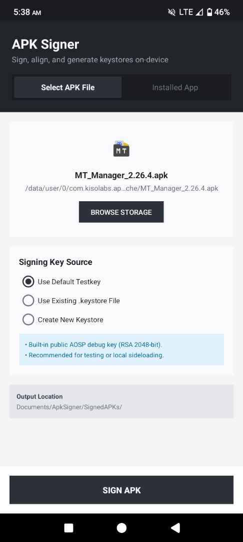This screenshot has height=542, width=243.
Task: Tap the battery status icon
Action: pyautogui.click(x=209, y=12)
